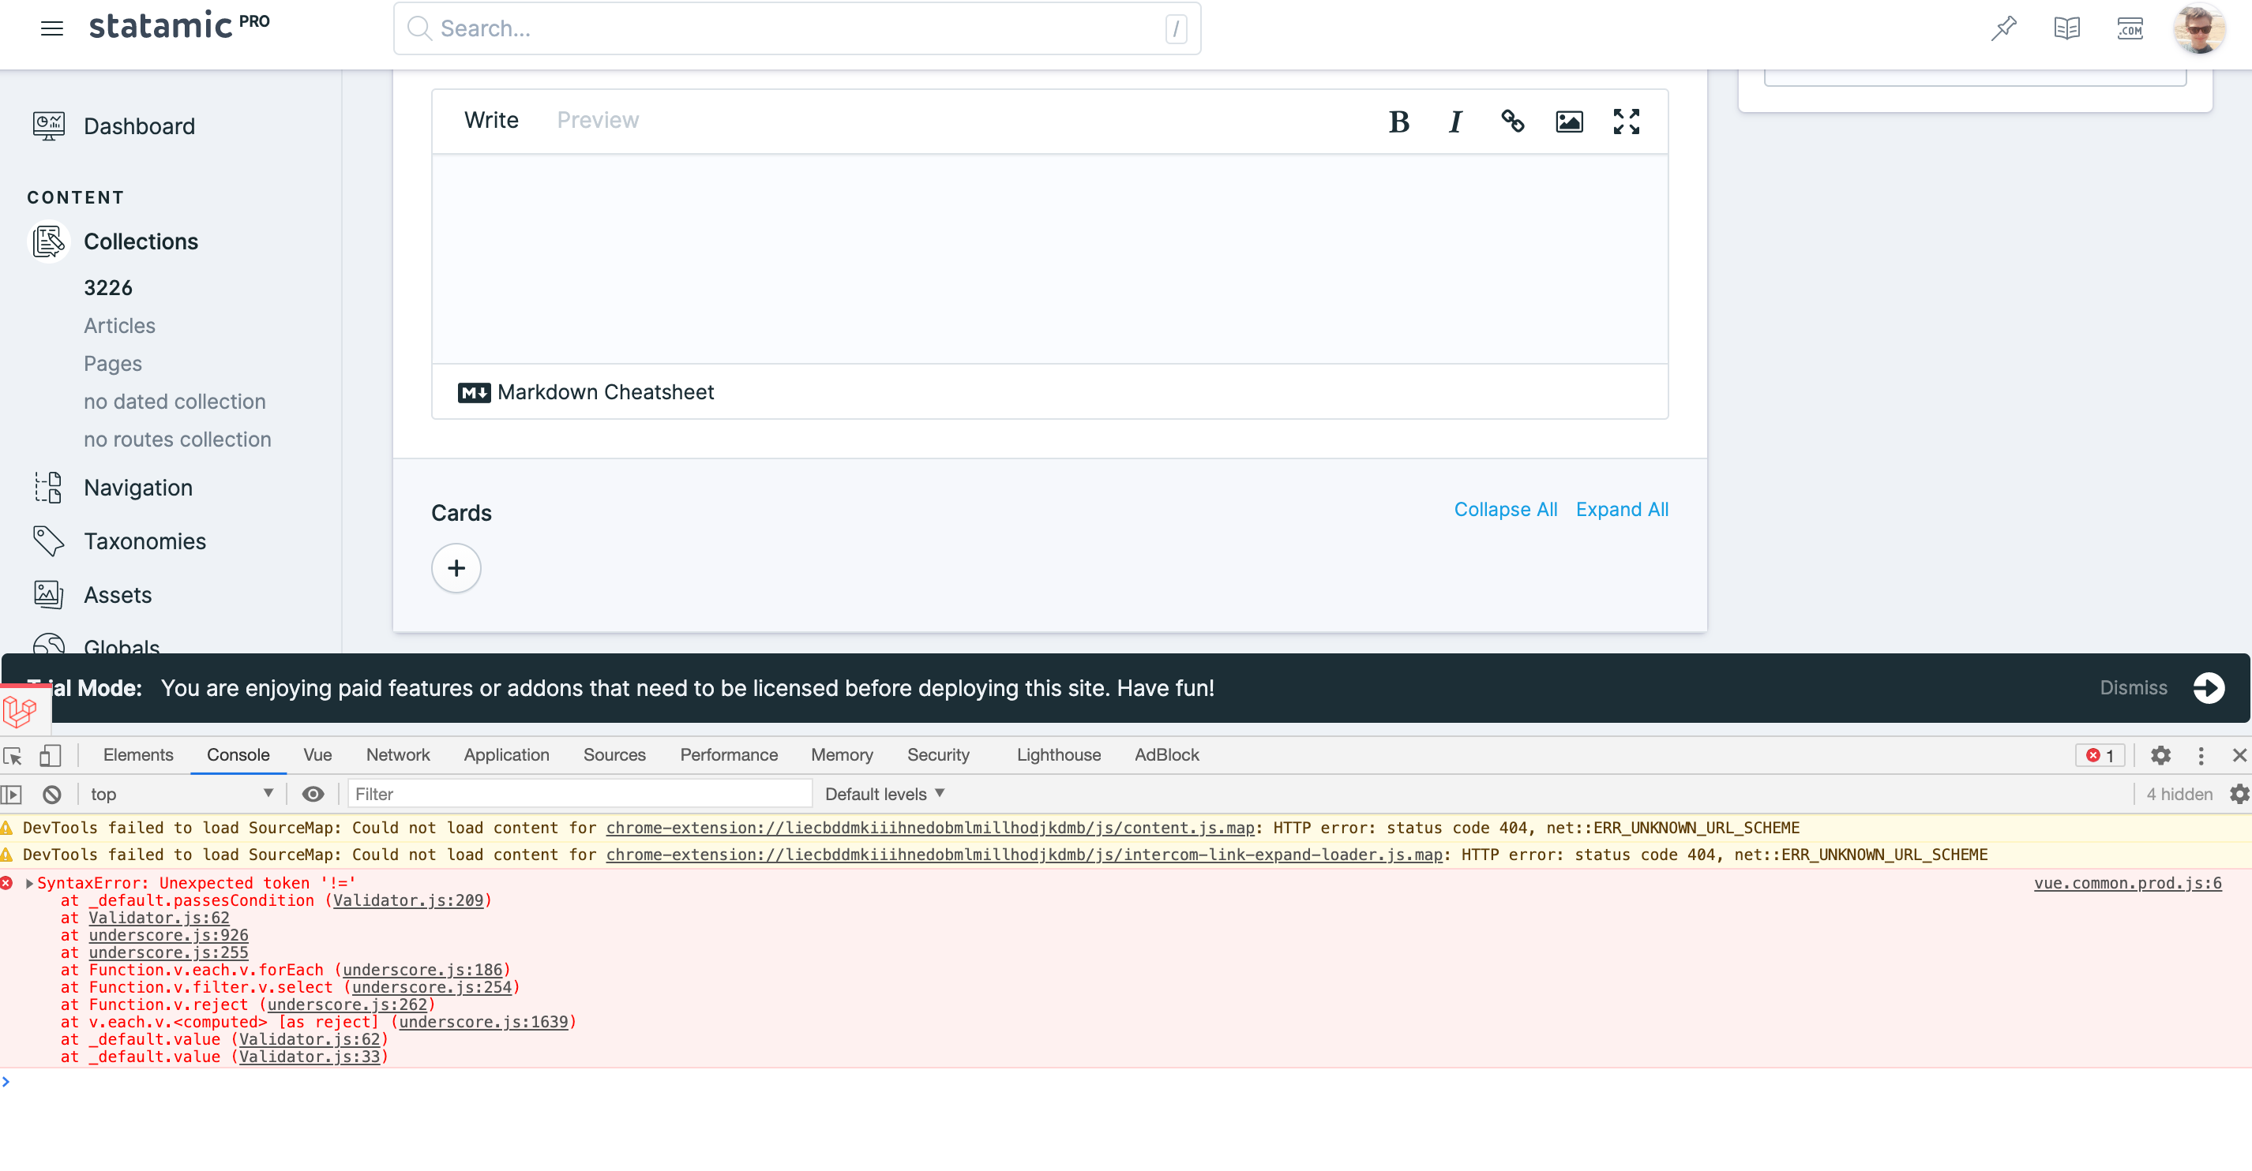This screenshot has width=2252, height=1171.
Task: Open the AdBlock DevTools tab
Action: pyautogui.click(x=1166, y=755)
